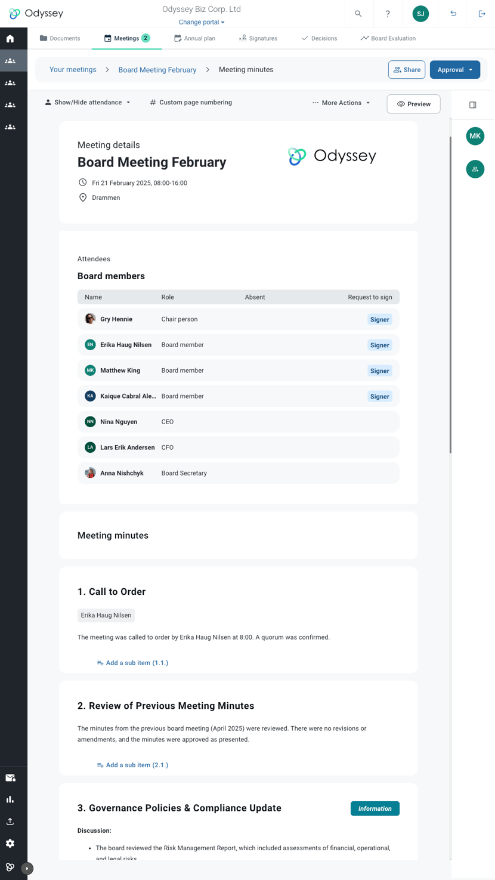Open mail envelope icon in sidebar

coord(10,778)
